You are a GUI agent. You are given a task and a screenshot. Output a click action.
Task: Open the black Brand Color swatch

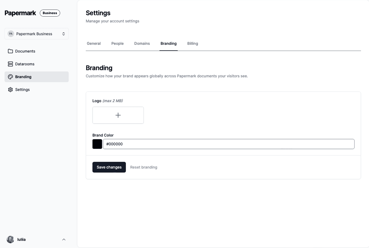click(97, 144)
